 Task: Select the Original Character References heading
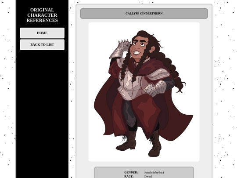point(42,15)
